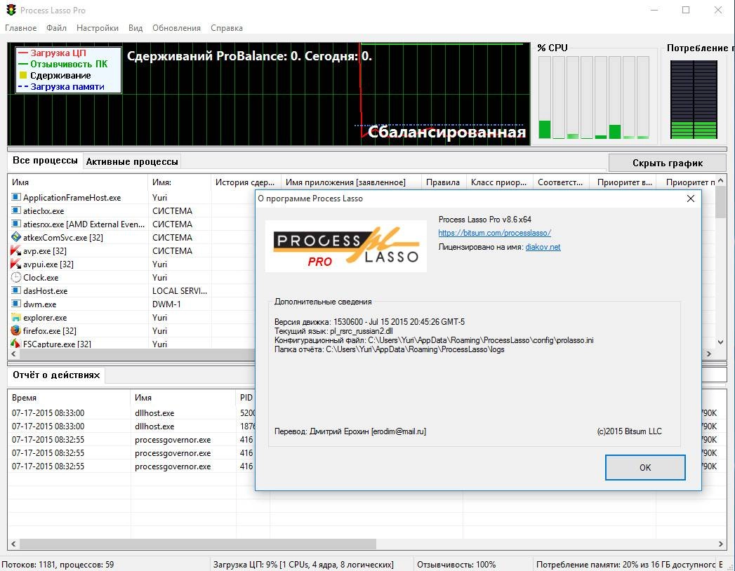Select the LOCAL SERVI... user cell
This screenshot has width=735, height=571.
180,290
